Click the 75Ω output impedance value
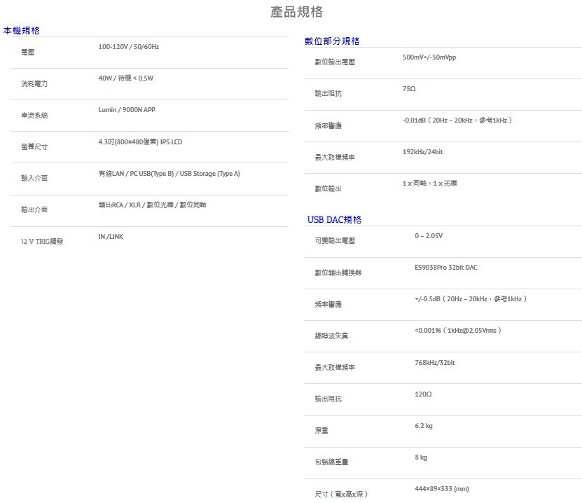582x503 pixels. point(409,89)
